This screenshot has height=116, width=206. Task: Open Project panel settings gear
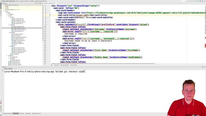[40, 3]
